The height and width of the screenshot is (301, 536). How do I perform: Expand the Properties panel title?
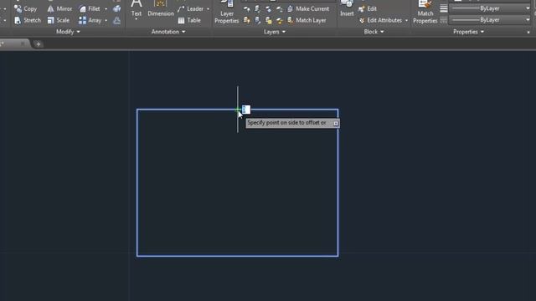coord(468,32)
